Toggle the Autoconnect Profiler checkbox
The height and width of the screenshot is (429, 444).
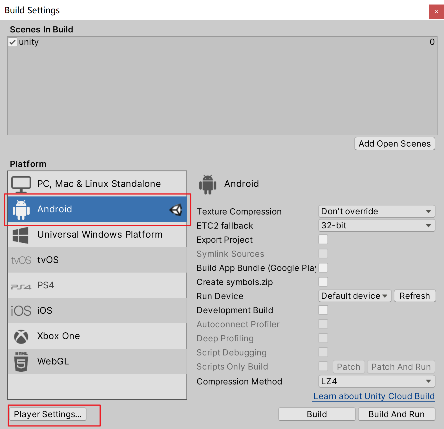tap(323, 324)
